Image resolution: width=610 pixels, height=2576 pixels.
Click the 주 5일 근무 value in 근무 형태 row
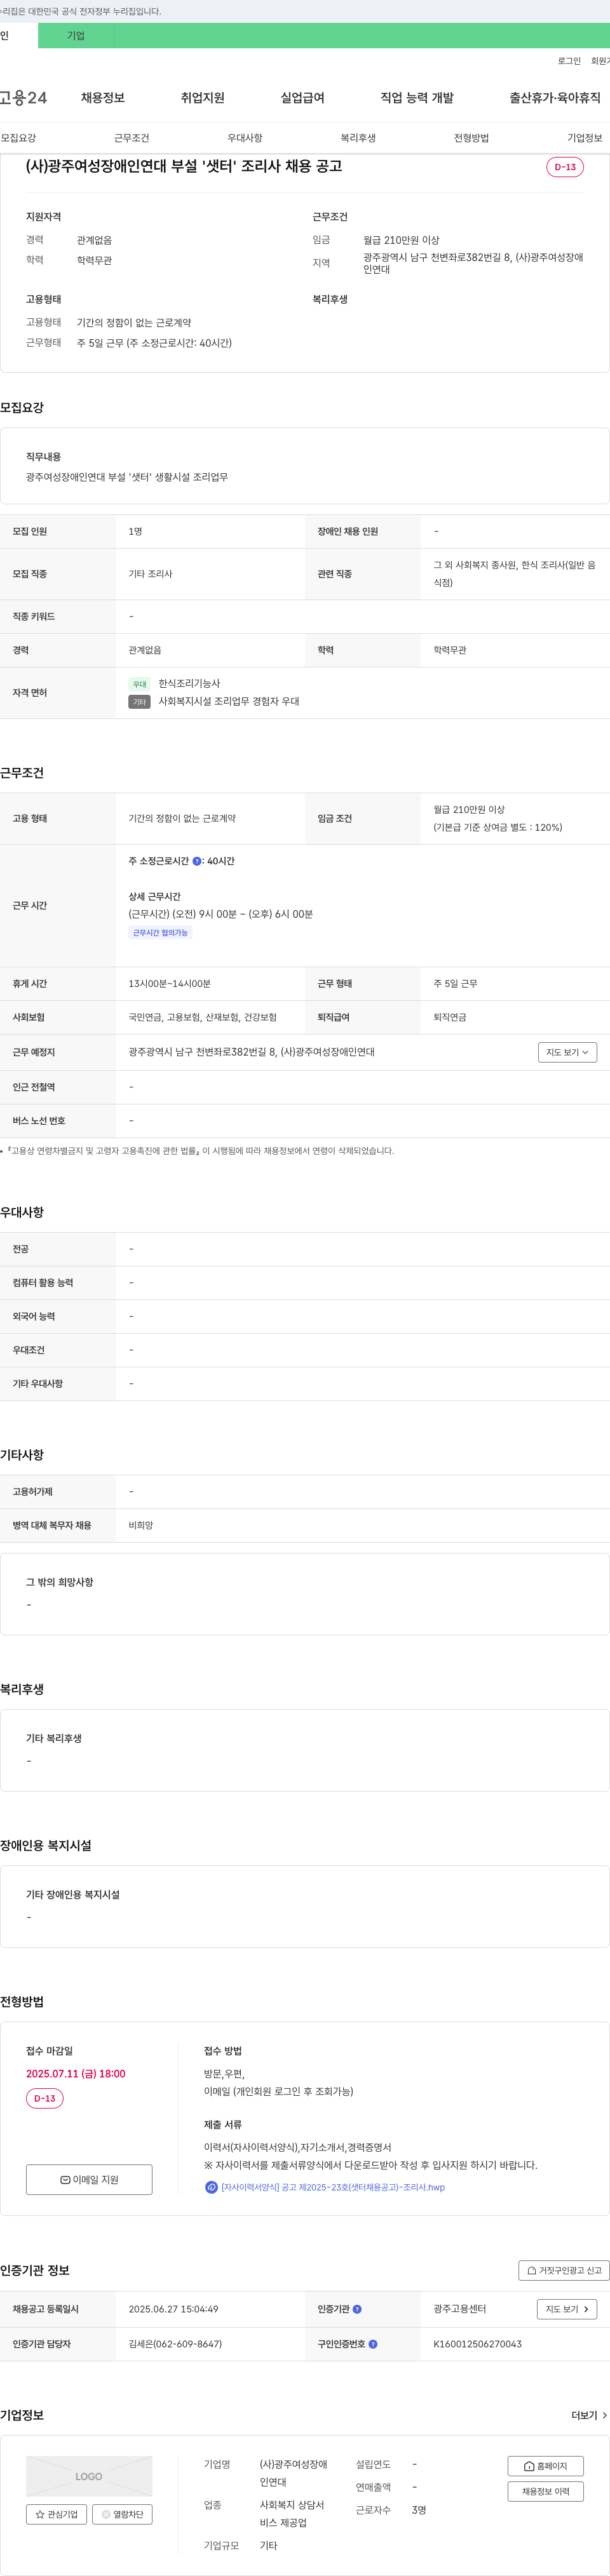455,984
